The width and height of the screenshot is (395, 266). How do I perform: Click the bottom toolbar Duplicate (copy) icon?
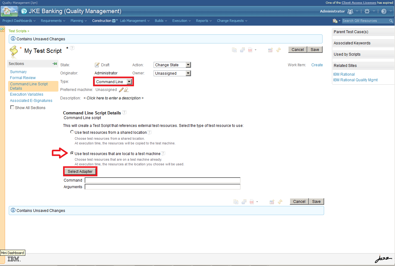236,202
